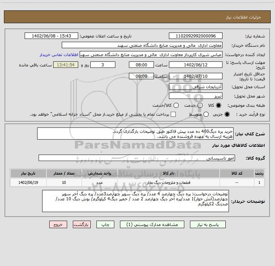Click the announcement date field 1402/06/08 - 15:43

[51, 36]
